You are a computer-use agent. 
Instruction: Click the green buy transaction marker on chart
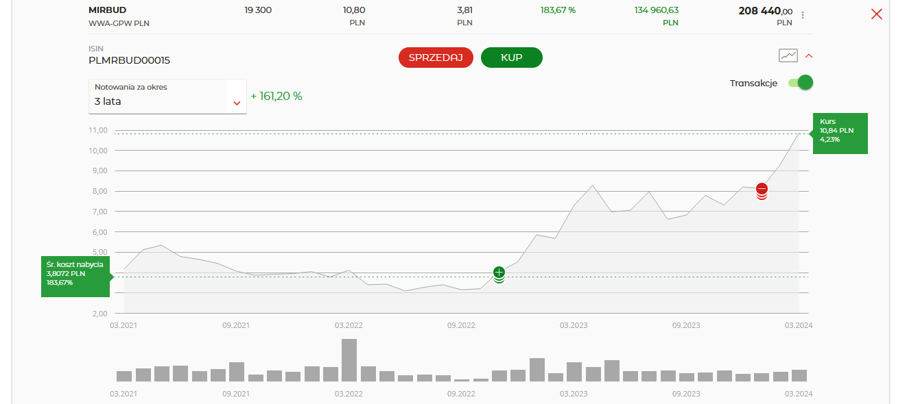click(x=499, y=273)
